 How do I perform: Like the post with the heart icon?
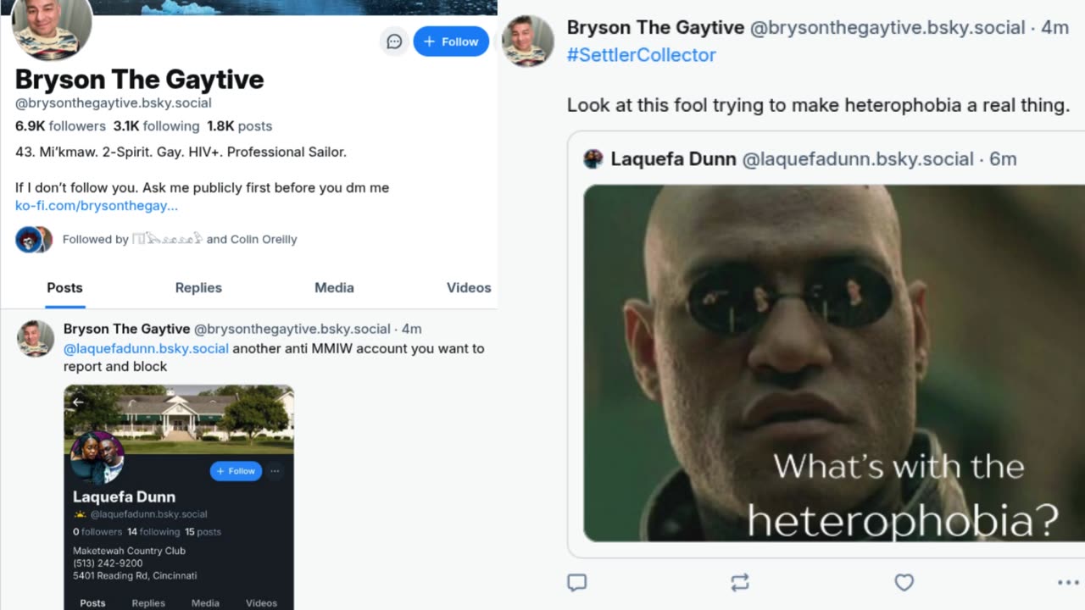(x=904, y=582)
